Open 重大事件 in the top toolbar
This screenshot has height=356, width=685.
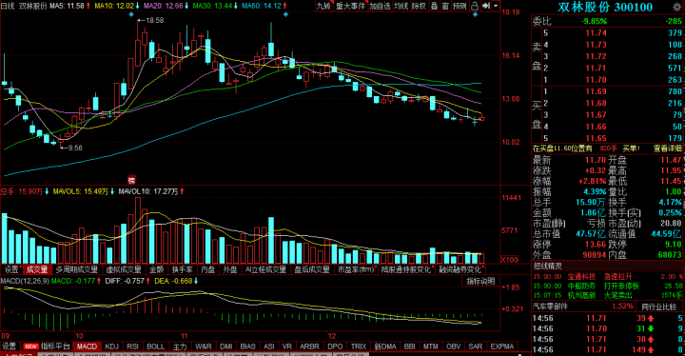click(350, 6)
